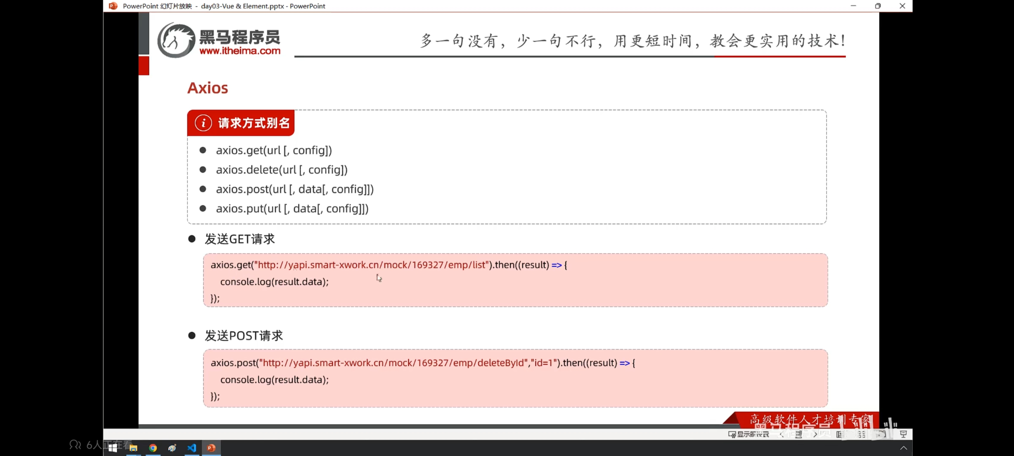Click console.log(result.data) in the GET block
The height and width of the screenshot is (456, 1014).
click(x=274, y=282)
